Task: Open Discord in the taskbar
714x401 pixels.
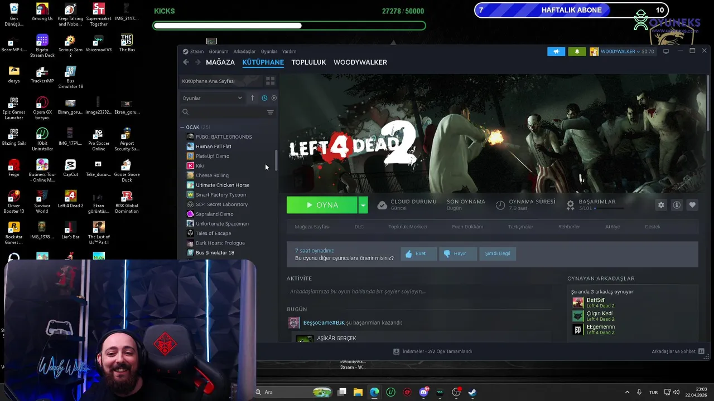Action: pos(423,392)
